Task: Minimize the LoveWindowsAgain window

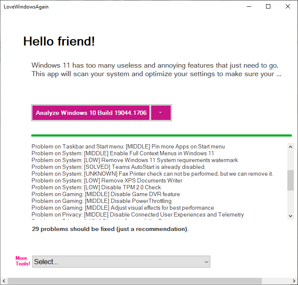Action: point(249,6)
